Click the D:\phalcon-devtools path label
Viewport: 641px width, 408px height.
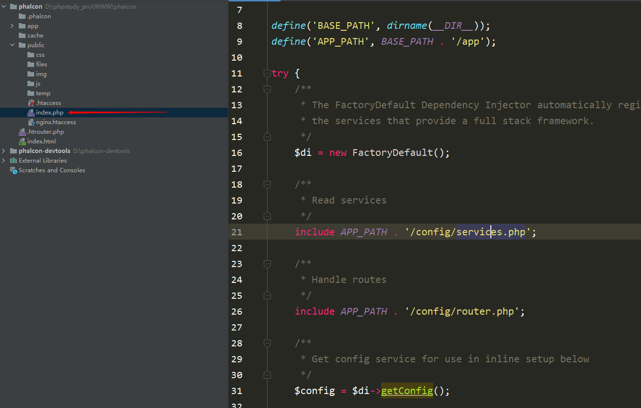click(102, 151)
